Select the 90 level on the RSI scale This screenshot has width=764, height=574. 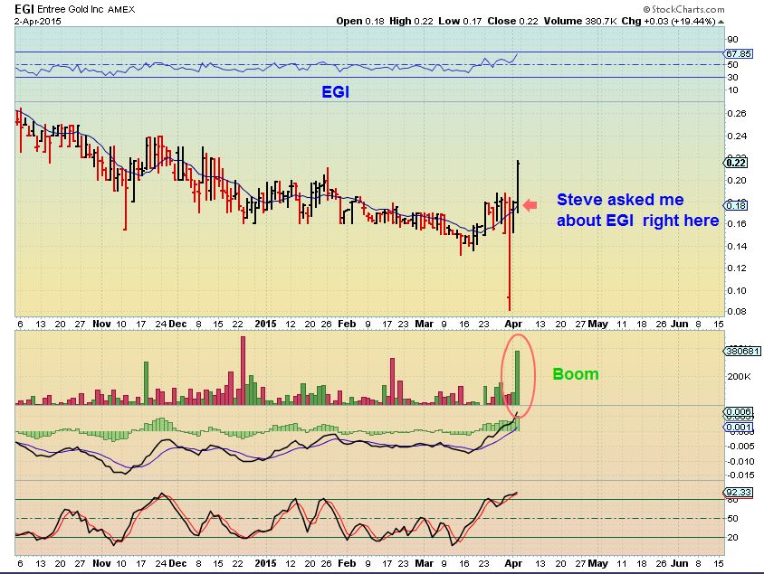tap(732, 40)
